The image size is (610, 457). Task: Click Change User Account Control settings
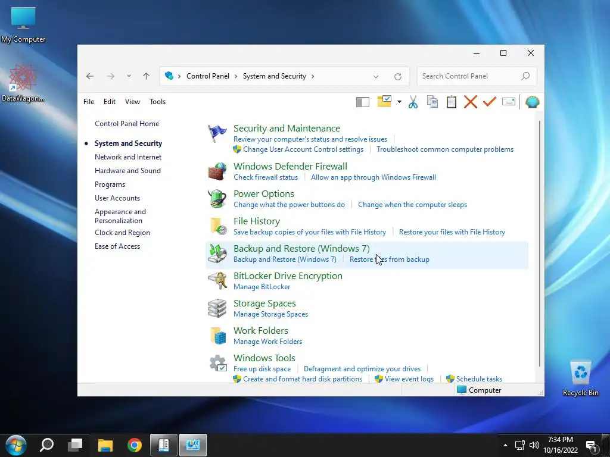[303, 149]
